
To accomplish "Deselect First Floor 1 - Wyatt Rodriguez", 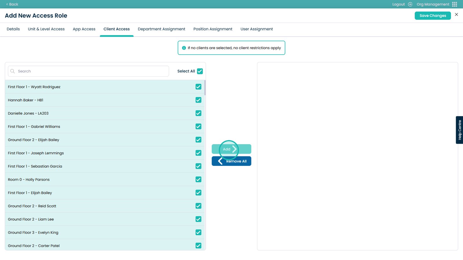I will [x=198, y=87].
